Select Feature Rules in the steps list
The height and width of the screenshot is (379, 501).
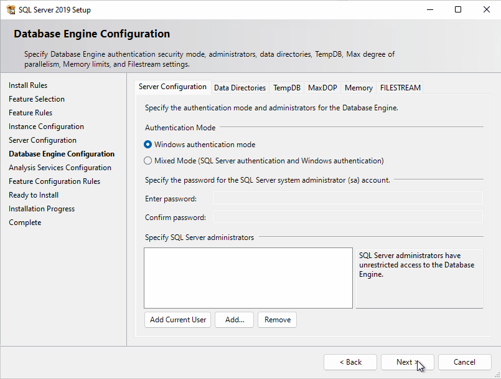click(30, 113)
